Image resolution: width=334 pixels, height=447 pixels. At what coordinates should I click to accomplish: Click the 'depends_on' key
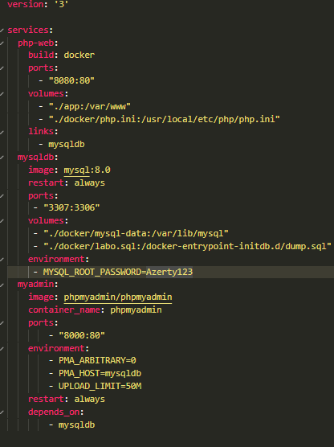coord(54,412)
